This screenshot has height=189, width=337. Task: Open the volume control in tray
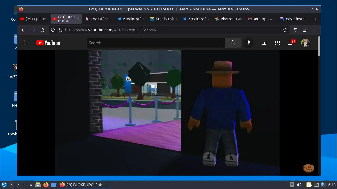tap(299, 185)
